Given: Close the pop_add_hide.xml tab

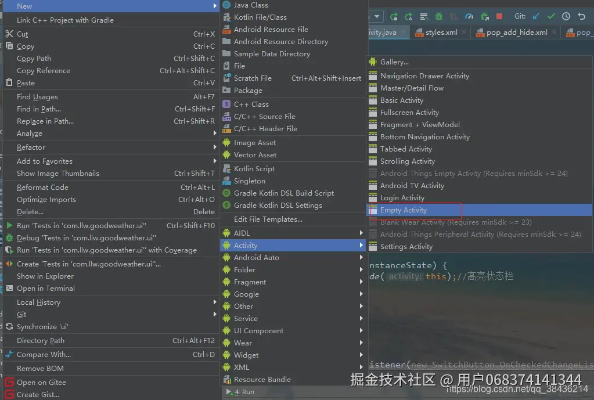Looking at the screenshot, I should (x=554, y=33).
